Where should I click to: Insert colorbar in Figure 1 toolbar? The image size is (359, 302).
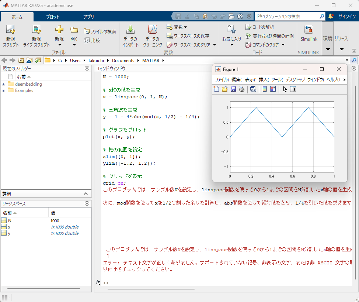pos(264,89)
